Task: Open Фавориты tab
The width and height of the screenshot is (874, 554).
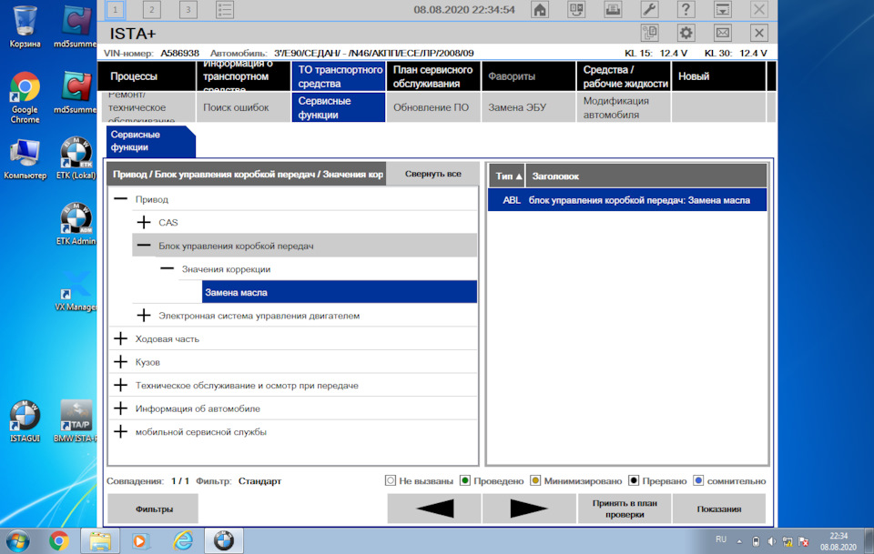Action: 528,76
